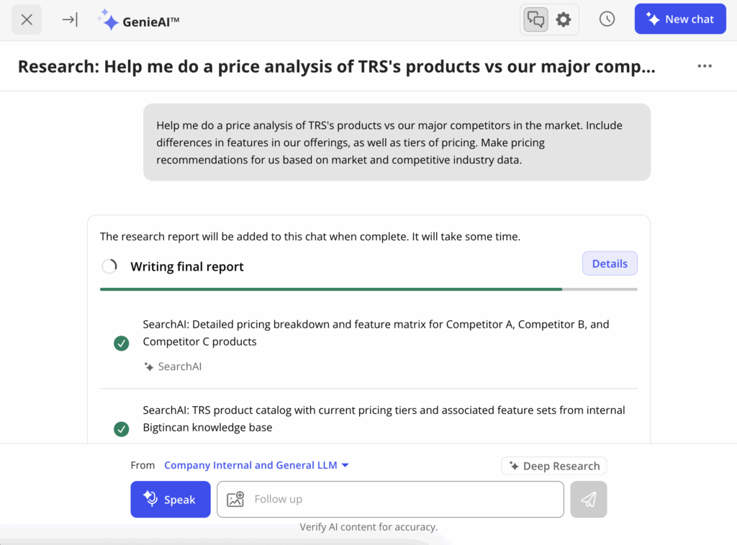Open the Company Internal and General LLM dropdown

tap(257, 465)
